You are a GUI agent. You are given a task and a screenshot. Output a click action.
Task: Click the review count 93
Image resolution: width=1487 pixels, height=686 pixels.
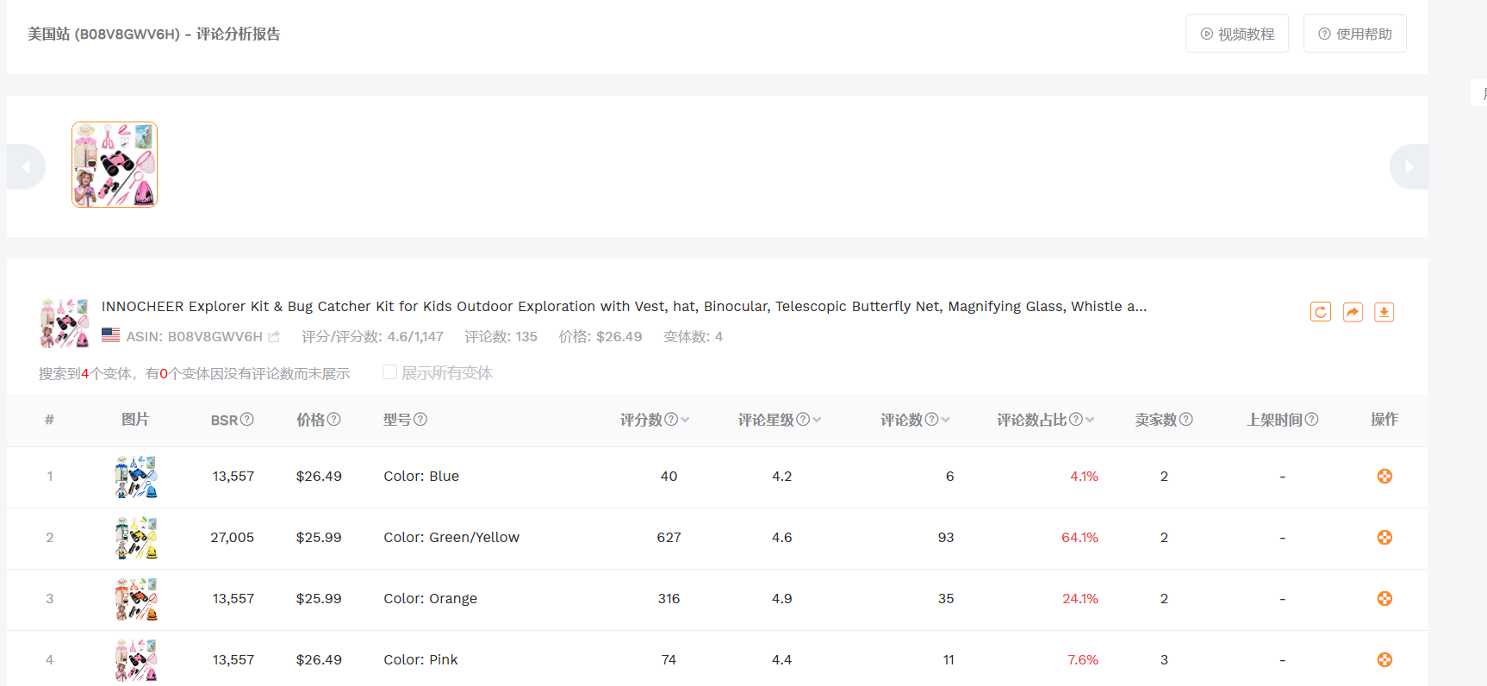[x=946, y=538]
